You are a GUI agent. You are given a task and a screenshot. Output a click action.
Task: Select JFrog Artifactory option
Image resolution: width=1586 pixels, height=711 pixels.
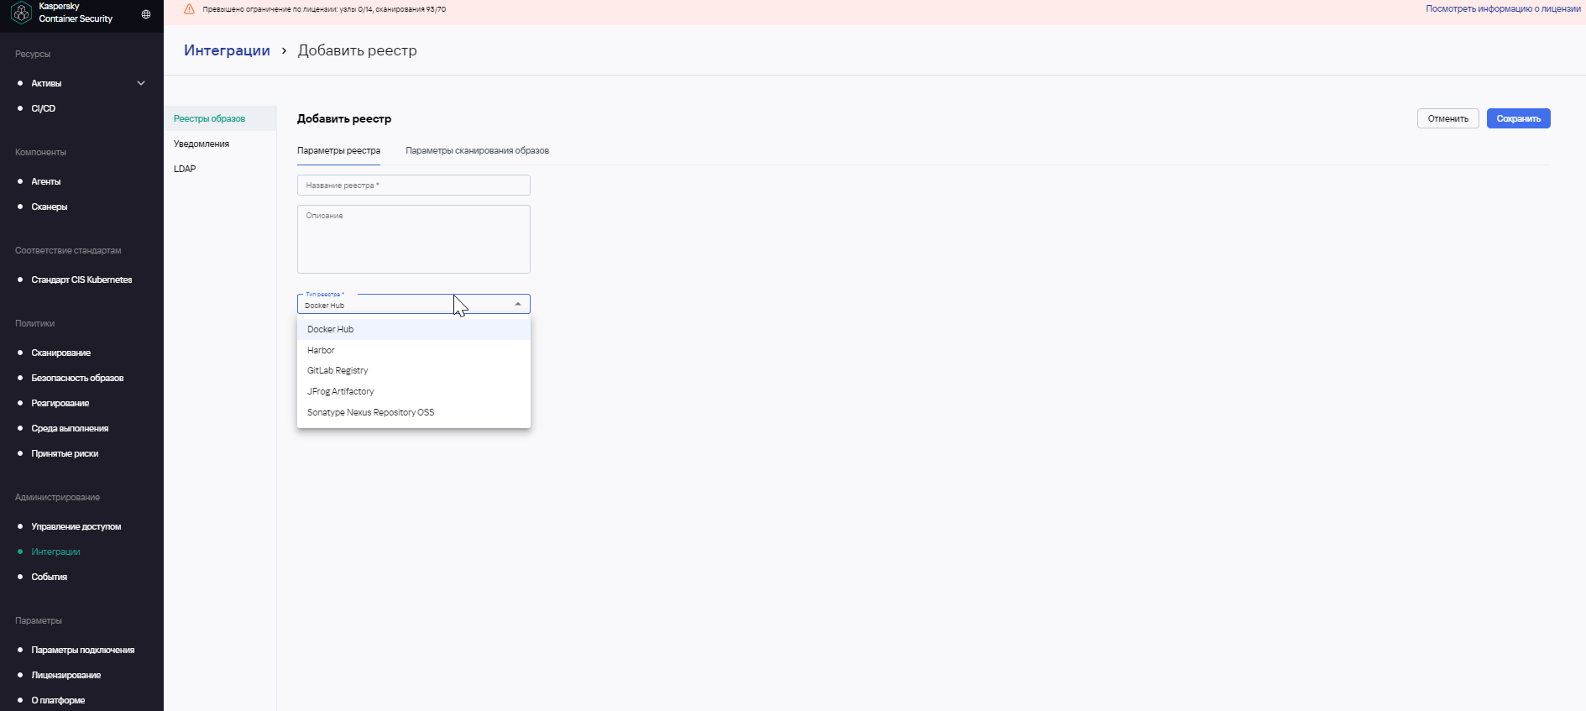pos(414,391)
